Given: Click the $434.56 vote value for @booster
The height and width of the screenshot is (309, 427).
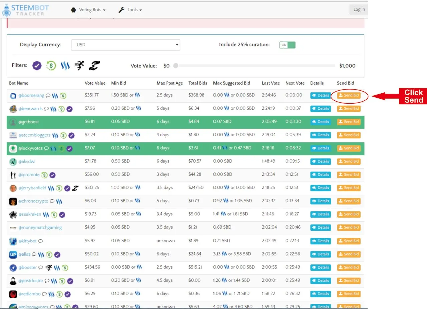Looking at the screenshot, I should pos(92,267).
